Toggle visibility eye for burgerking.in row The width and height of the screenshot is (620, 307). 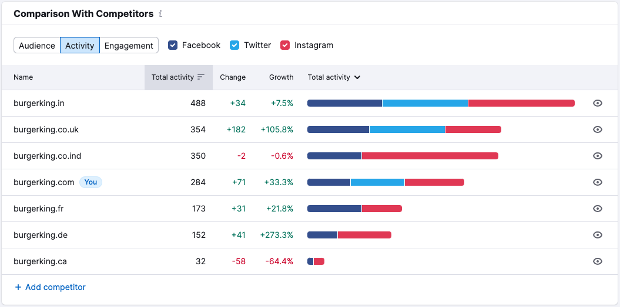coord(597,103)
